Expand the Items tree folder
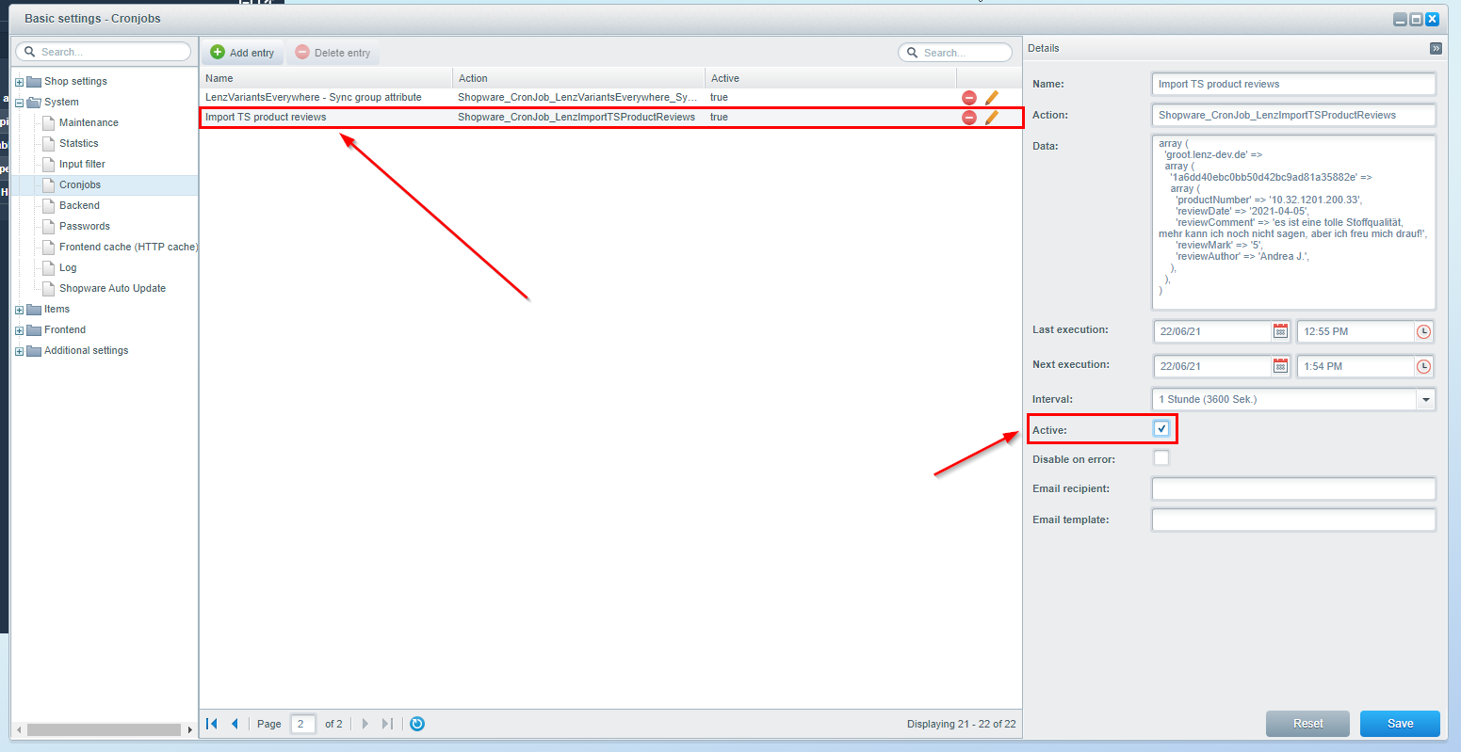 coord(20,309)
